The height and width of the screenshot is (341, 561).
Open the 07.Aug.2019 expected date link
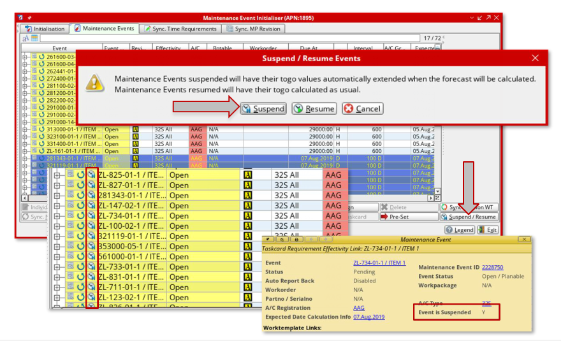tap(369, 317)
